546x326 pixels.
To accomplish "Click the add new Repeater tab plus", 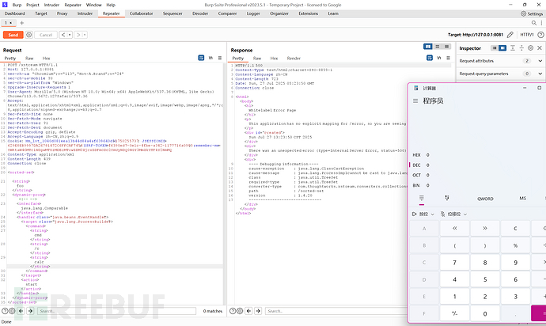I will 21,24.
